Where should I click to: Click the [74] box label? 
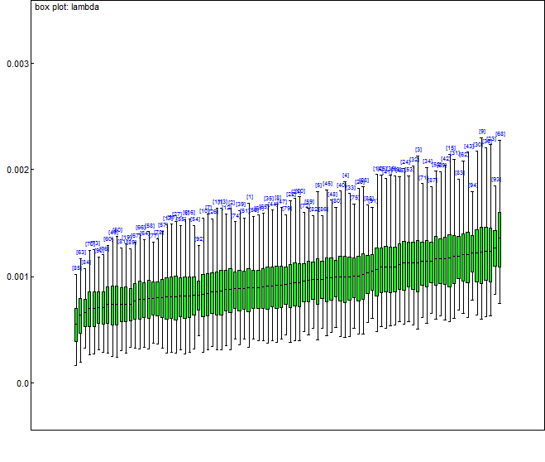[236, 216]
